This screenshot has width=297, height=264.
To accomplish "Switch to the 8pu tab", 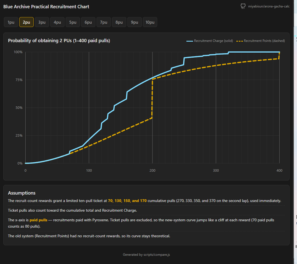I will (x=119, y=22).
